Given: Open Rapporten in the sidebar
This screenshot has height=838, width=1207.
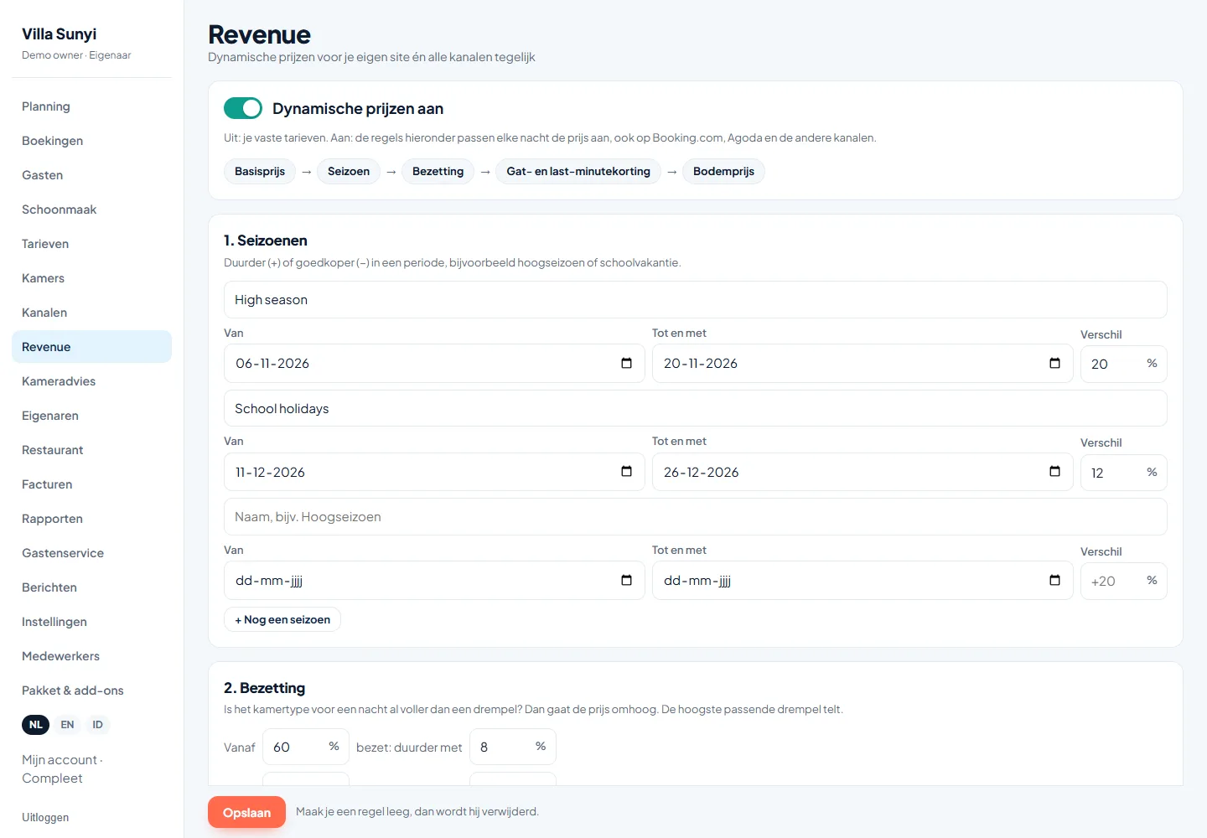Looking at the screenshot, I should click(x=91, y=519).
